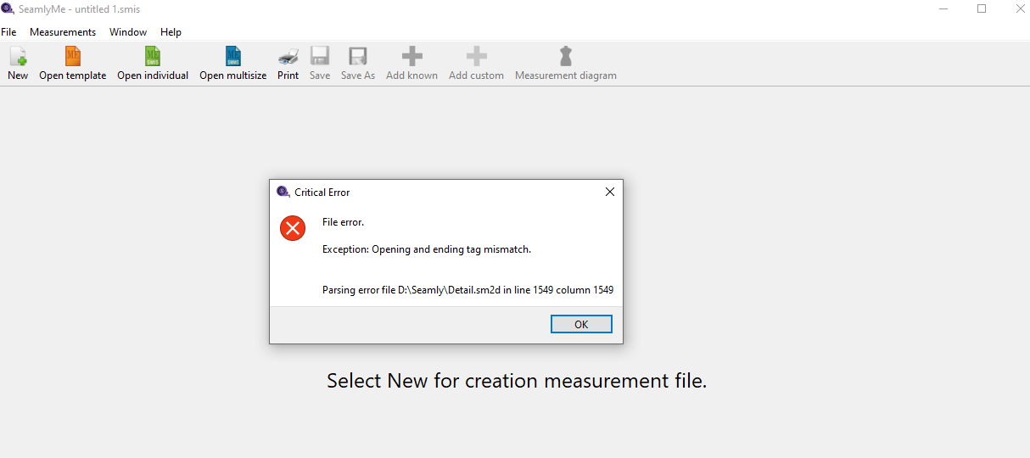Open the Measurement diagram mannequin icon
Viewport: 1030px width, 458px height.
point(566,58)
